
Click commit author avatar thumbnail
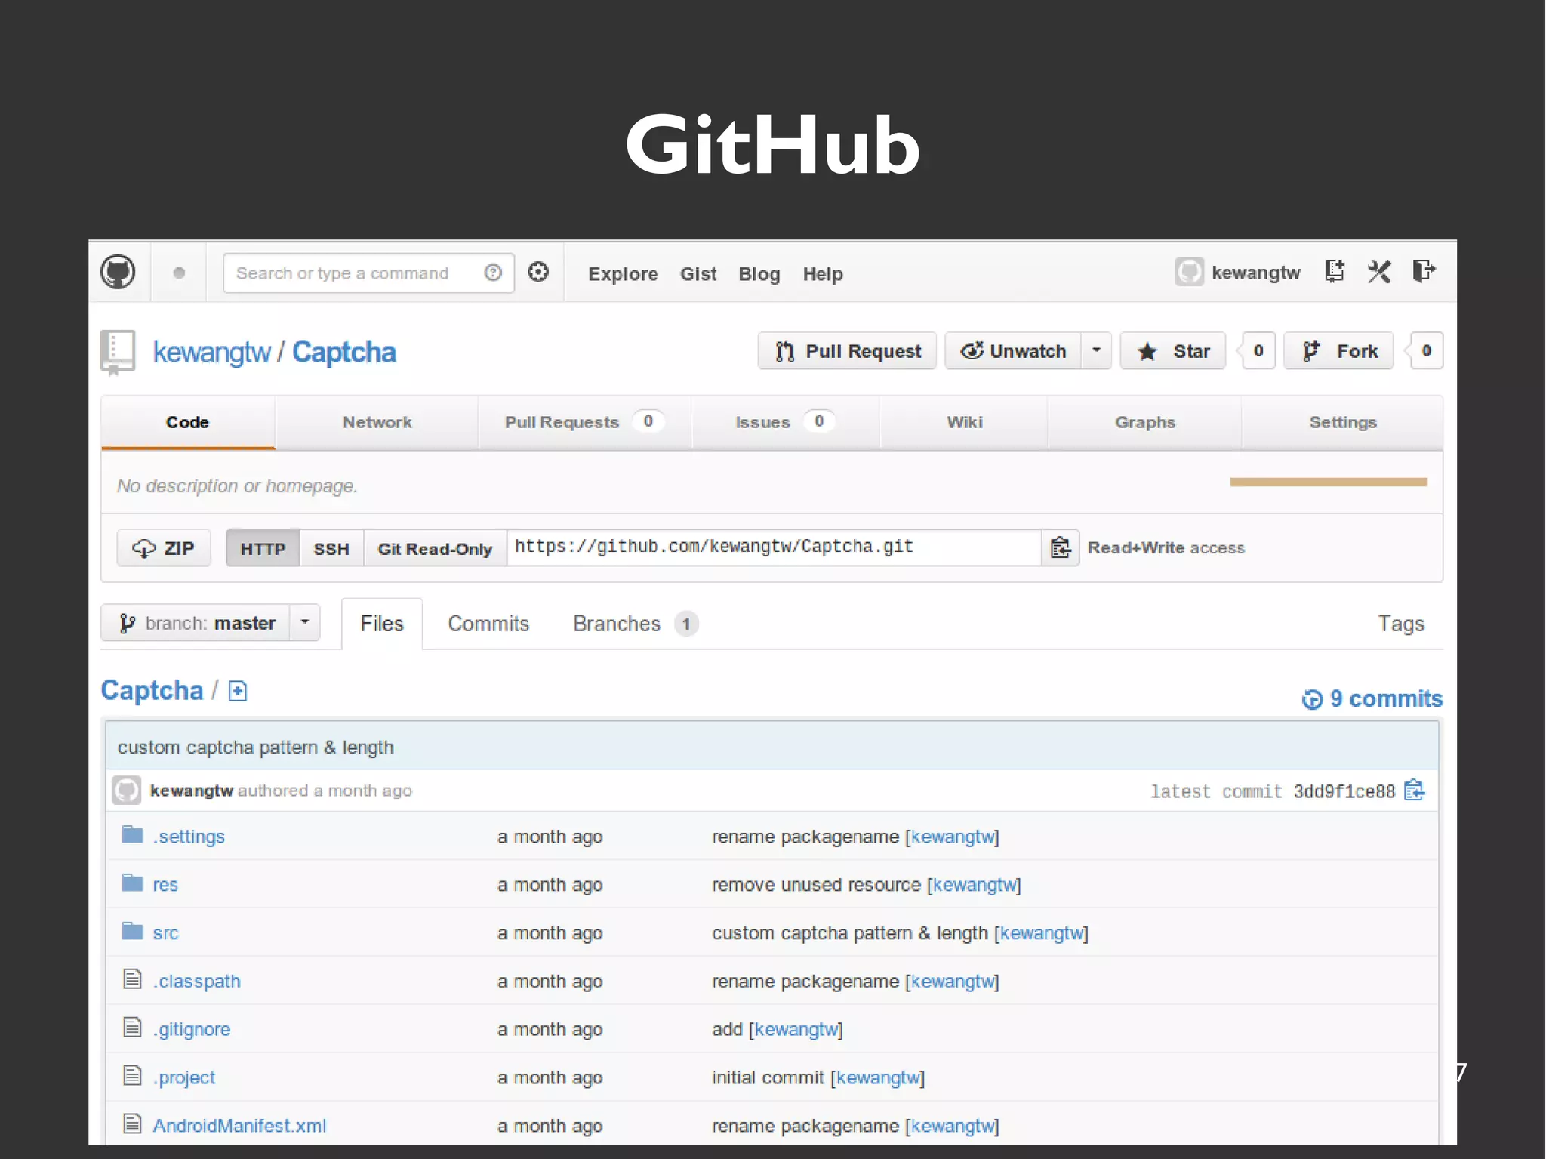127,791
